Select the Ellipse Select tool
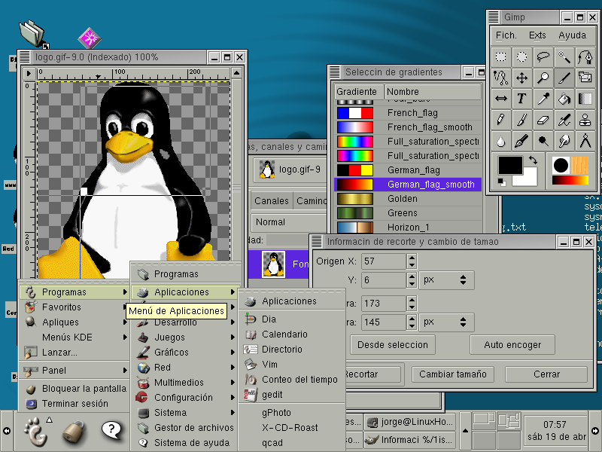This screenshot has width=602, height=452. click(x=521, y=57)
